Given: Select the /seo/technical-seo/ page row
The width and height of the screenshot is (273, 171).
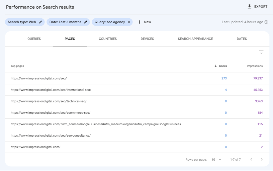Looking at the screenshot, I should [x=49, y=101].
